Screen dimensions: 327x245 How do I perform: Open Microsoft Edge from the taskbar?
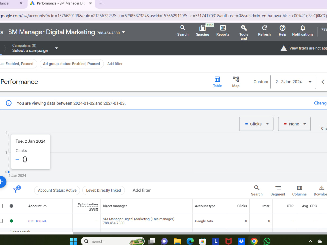pyautogui.click(x=190, y=241)
